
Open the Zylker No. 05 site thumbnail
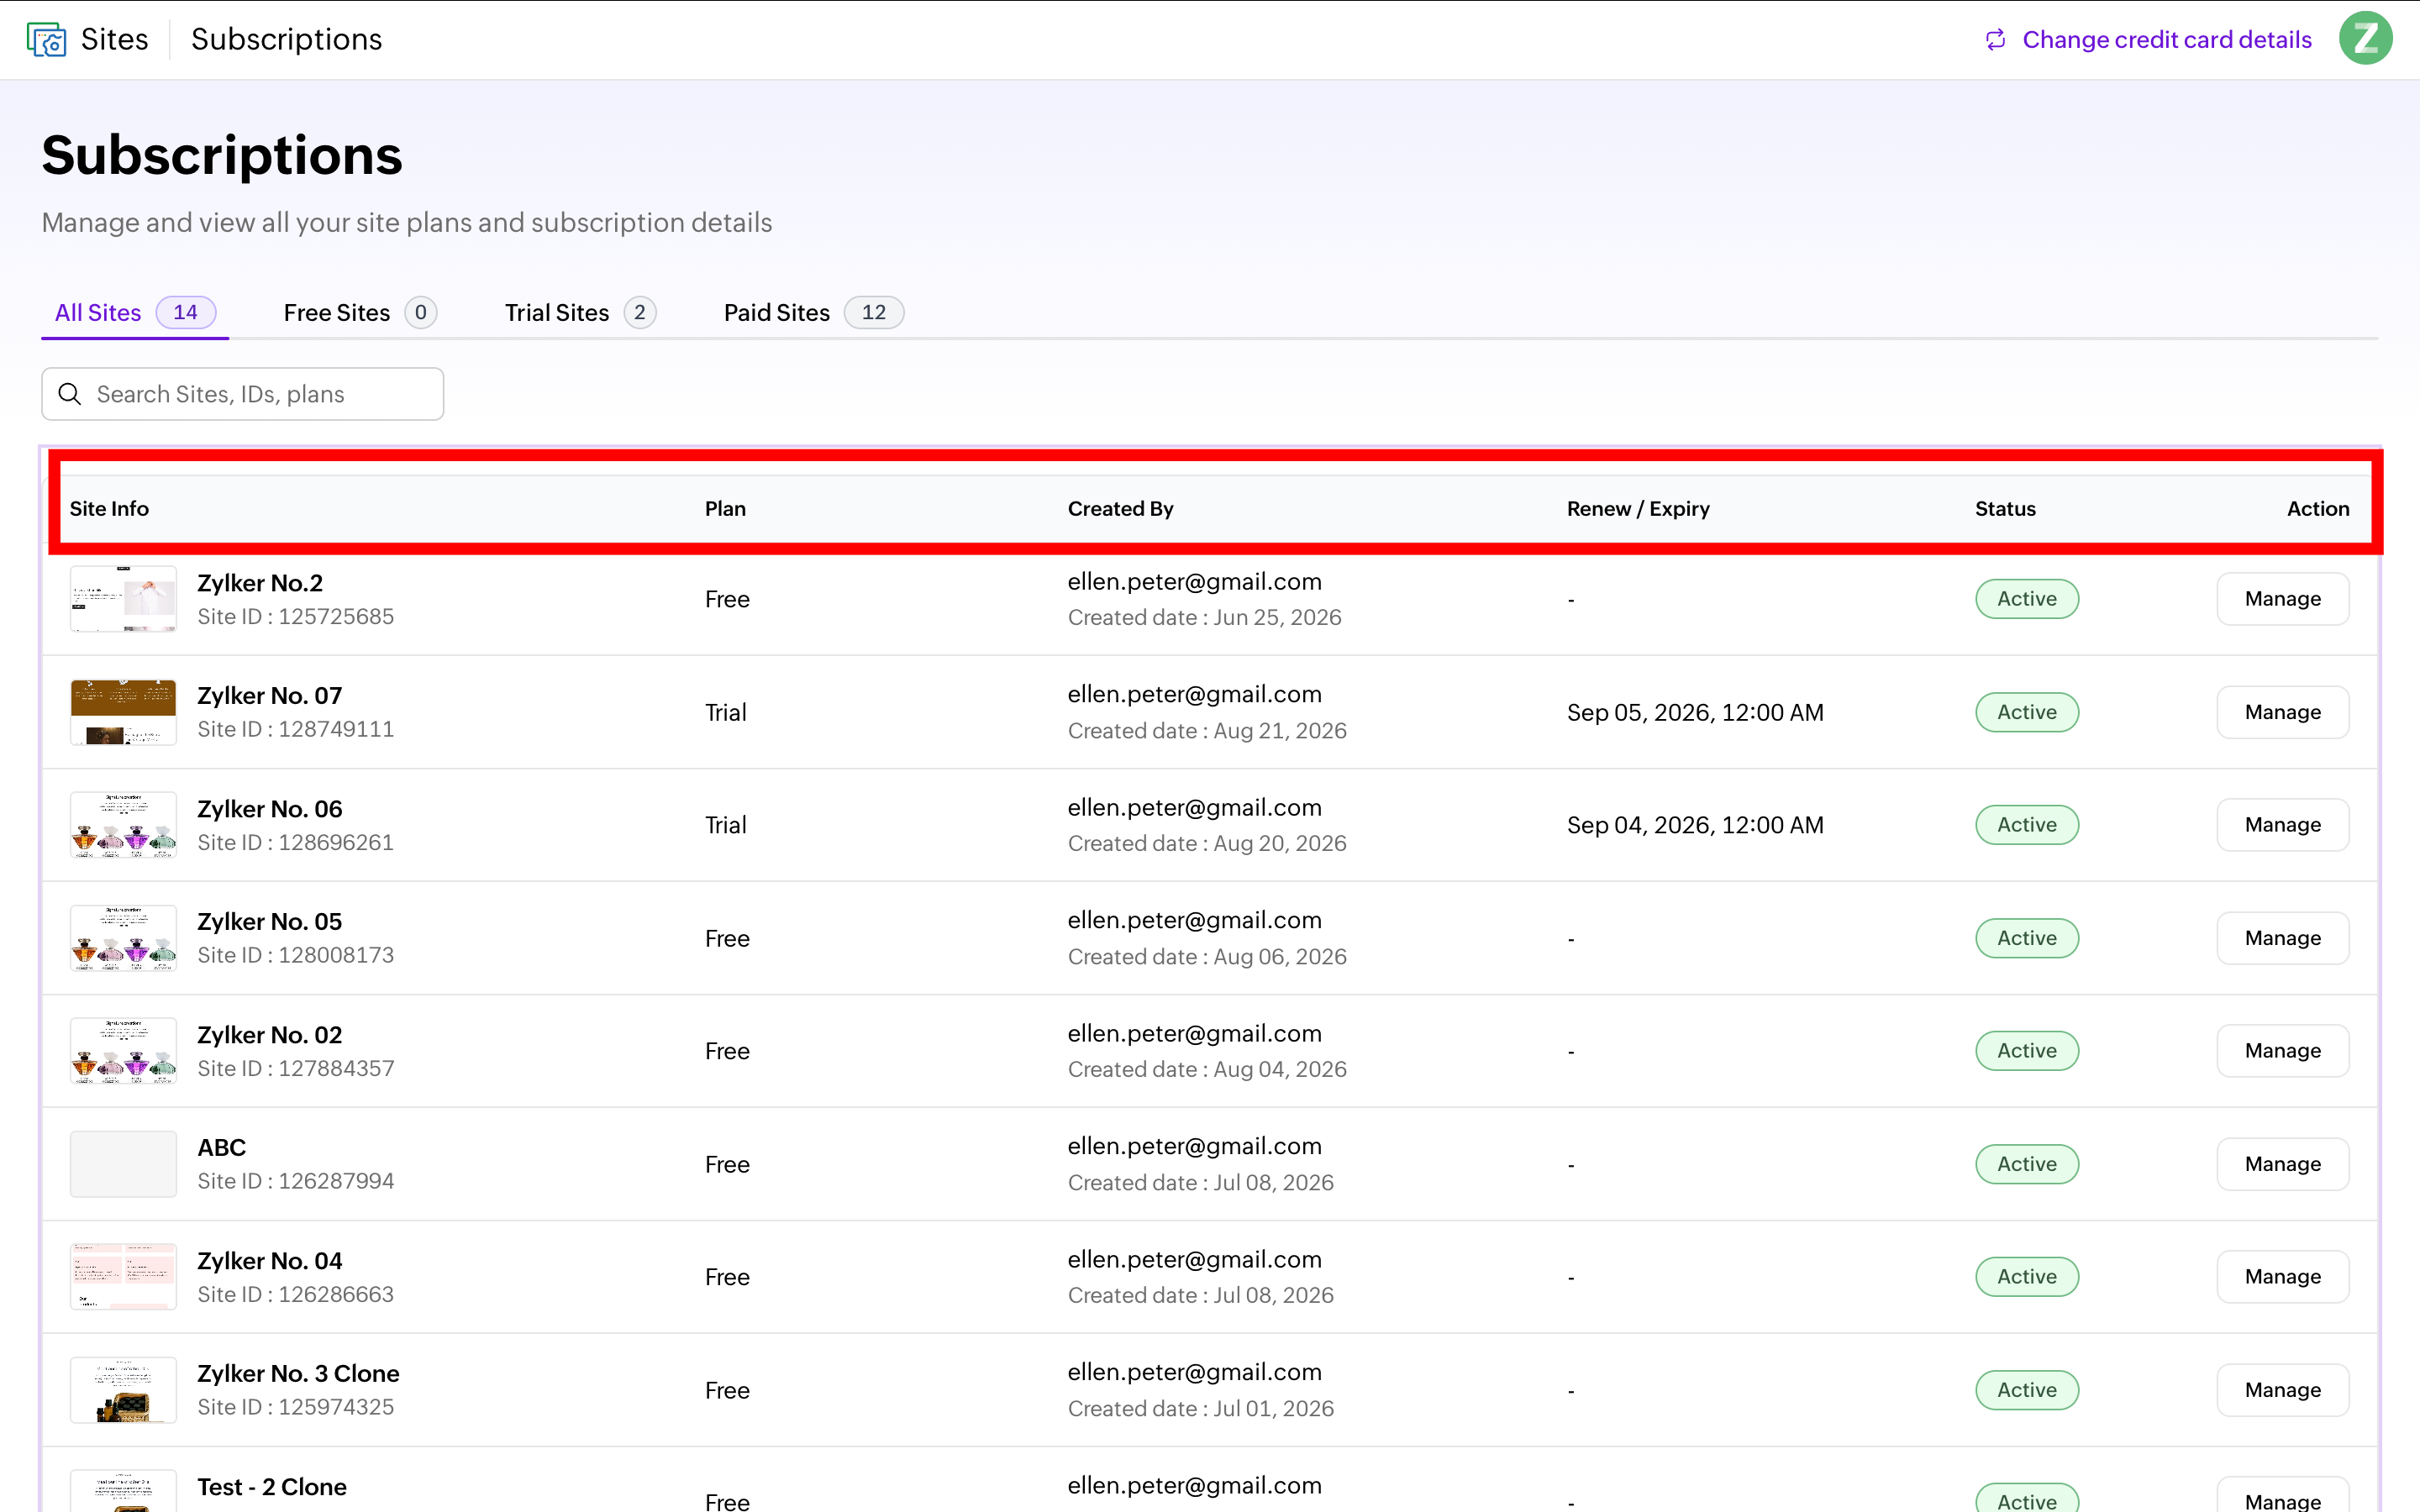[x=123, y=938]
